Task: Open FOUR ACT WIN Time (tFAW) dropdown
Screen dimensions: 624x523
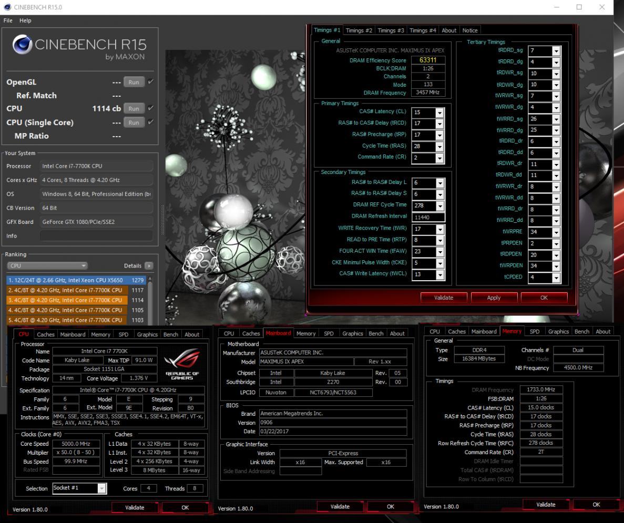Action: [x=440, y=252]
